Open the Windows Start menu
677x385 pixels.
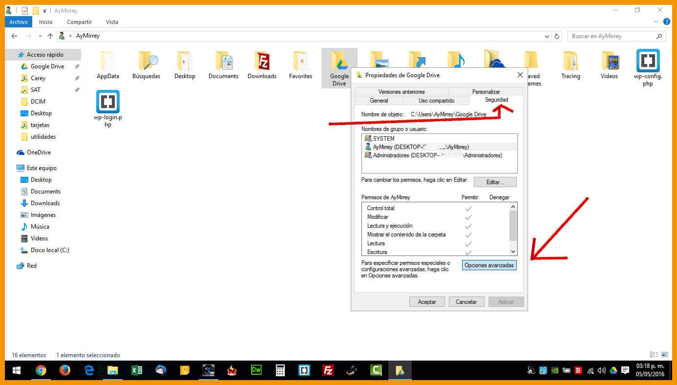tap(16, 370)
